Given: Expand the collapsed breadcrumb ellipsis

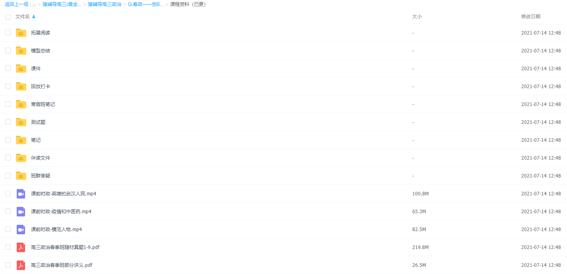Looking at the screenshot, I should tap(34, 4).
